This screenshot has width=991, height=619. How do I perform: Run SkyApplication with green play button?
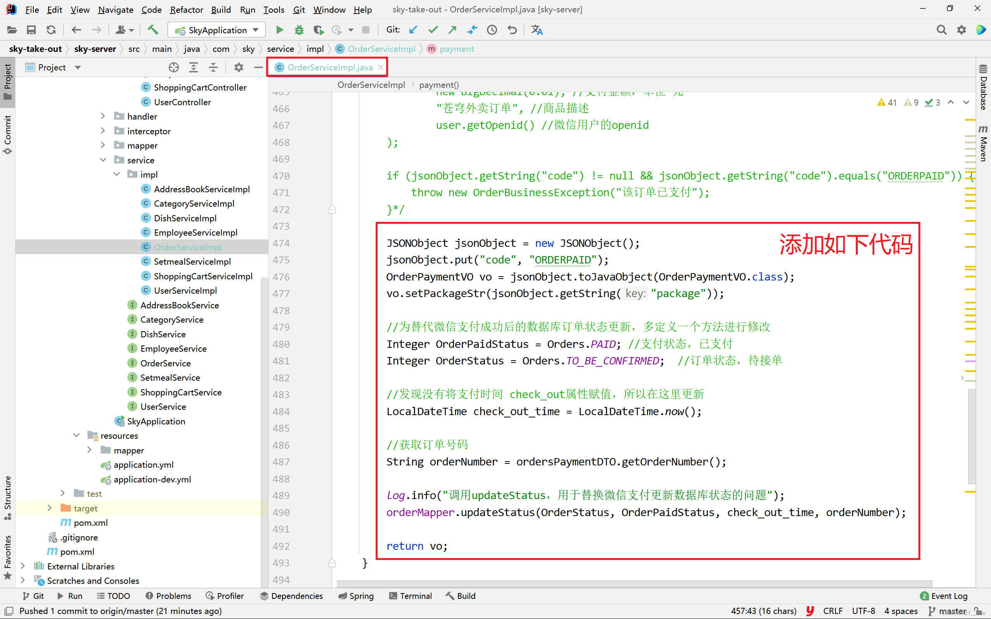pyautogui.click(x=280, y=30)
